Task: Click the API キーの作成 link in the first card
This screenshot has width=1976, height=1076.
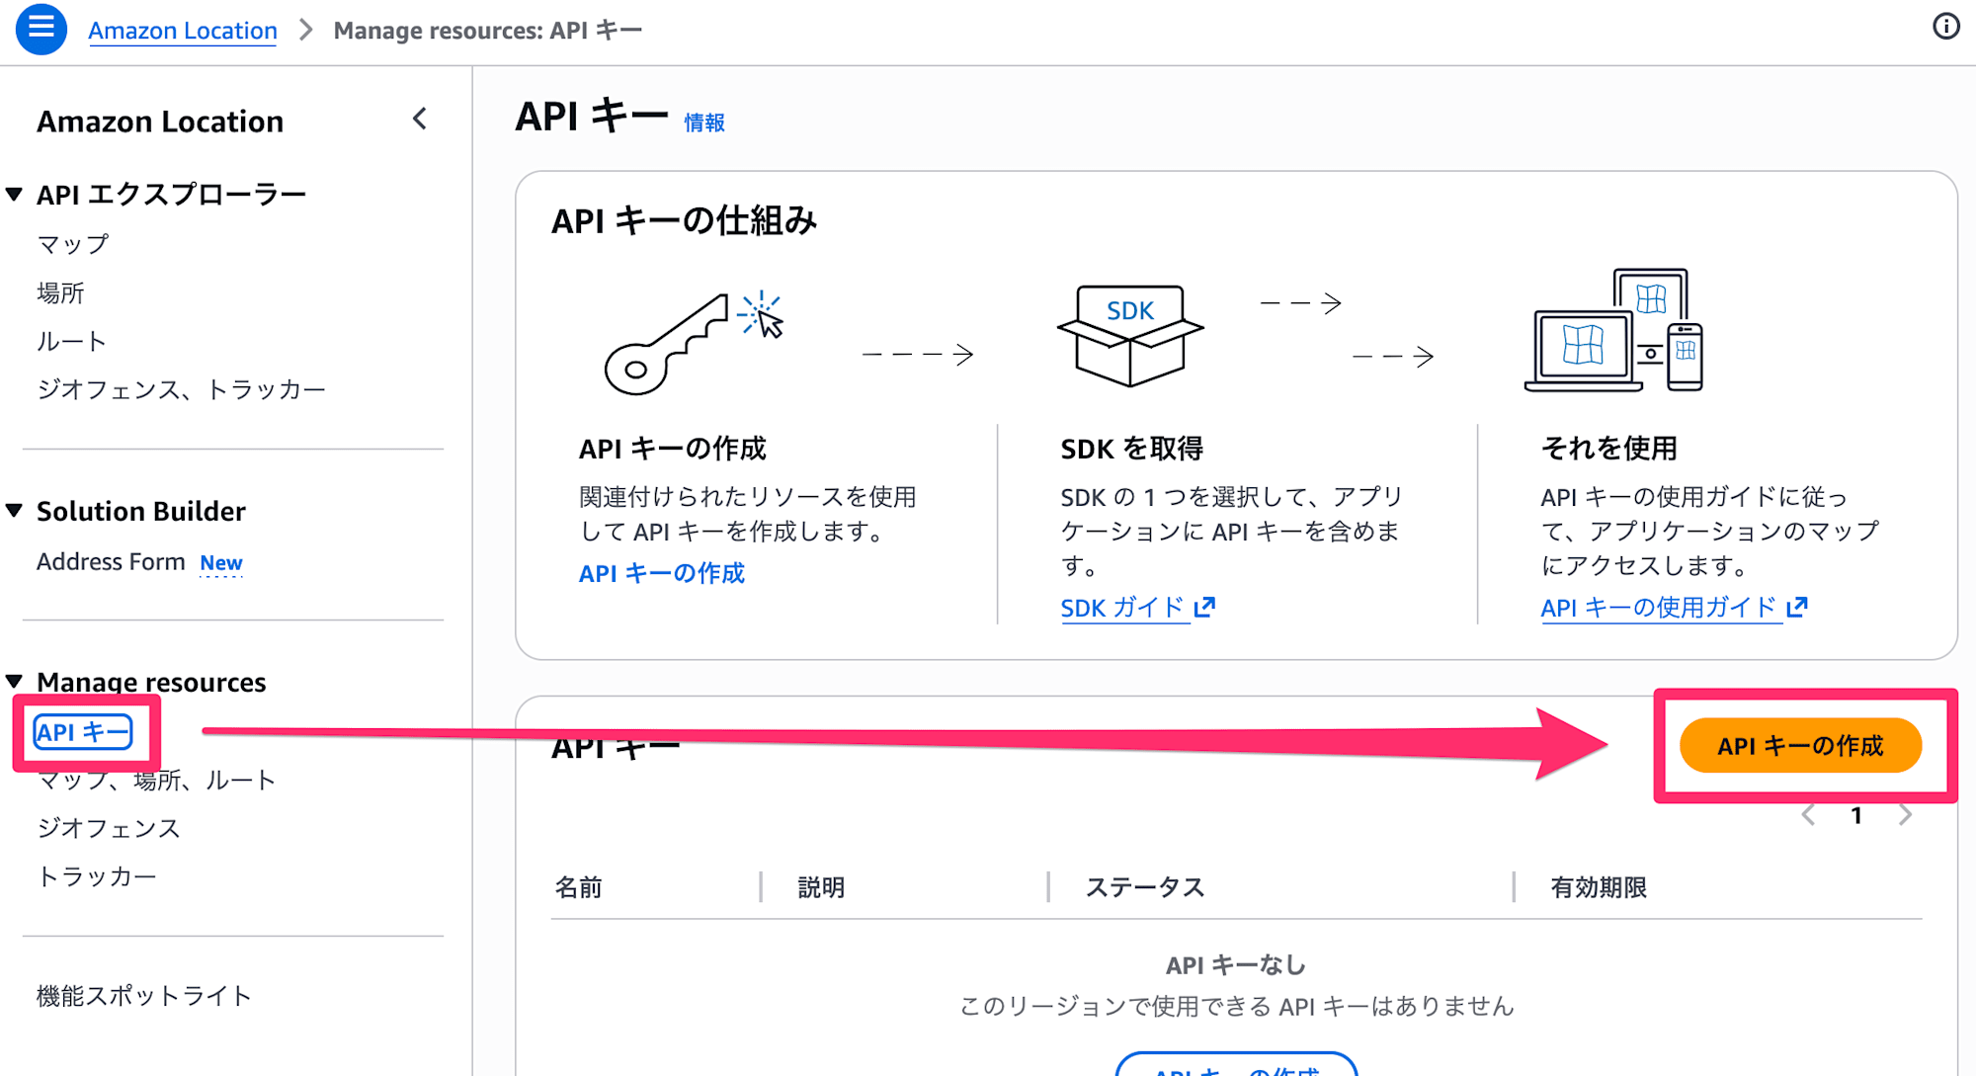Action: coord(660,572)
